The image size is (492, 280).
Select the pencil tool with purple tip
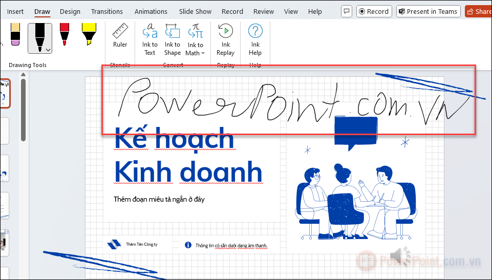tap(15, 34)
